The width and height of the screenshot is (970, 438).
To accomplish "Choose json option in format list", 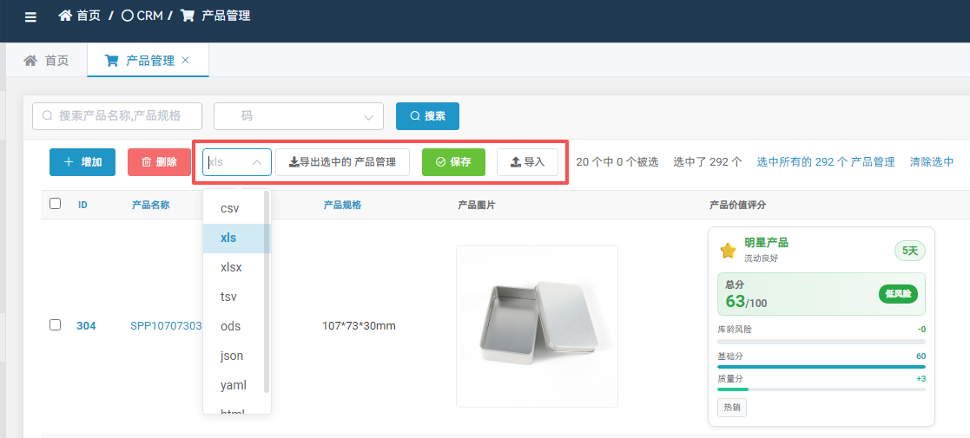I will (231, 356).
